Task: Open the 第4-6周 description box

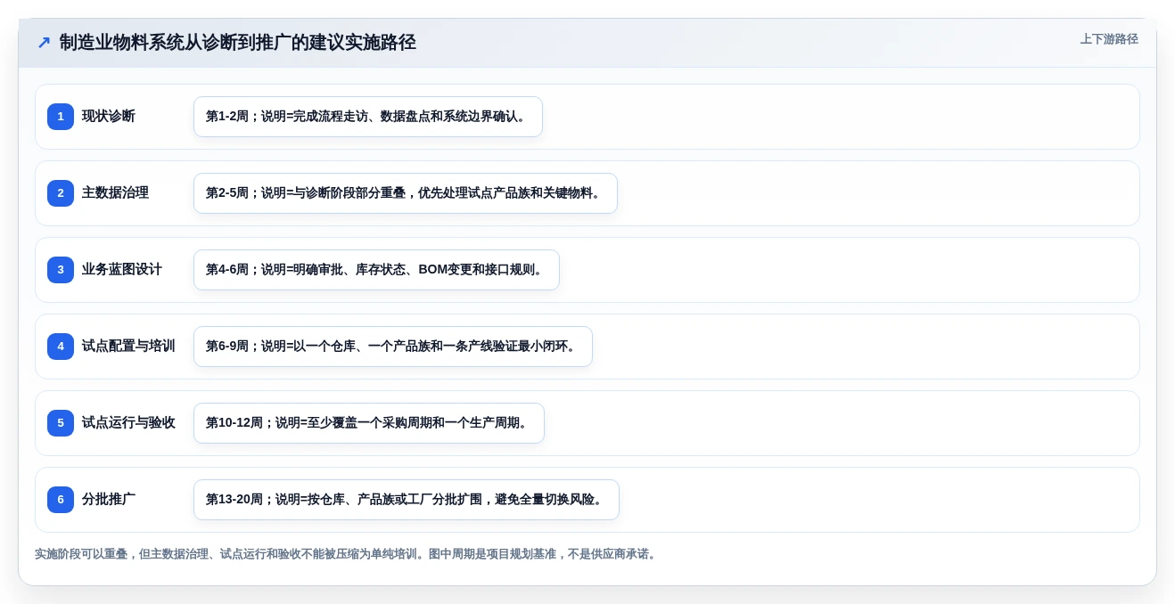Action: (x=376, y=270)
